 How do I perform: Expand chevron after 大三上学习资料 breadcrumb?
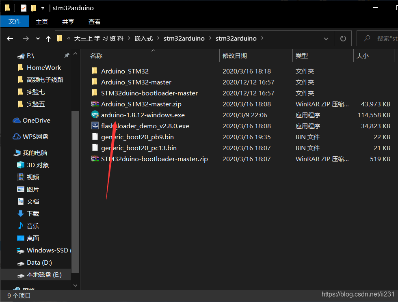coord(129,38)
